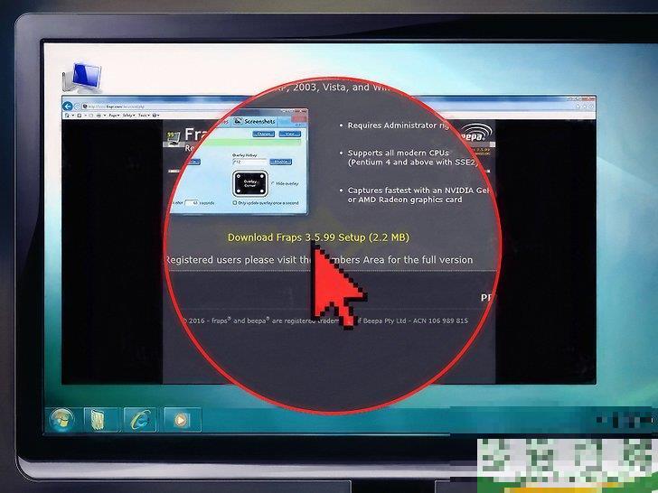Screen dimensions: 658x493
Task: Open Windows Media Player from the taskbar
Action: click(182, 419)
